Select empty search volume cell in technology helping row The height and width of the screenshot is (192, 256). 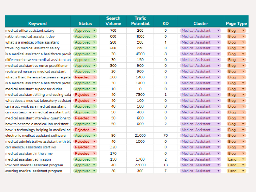point(113,130)
